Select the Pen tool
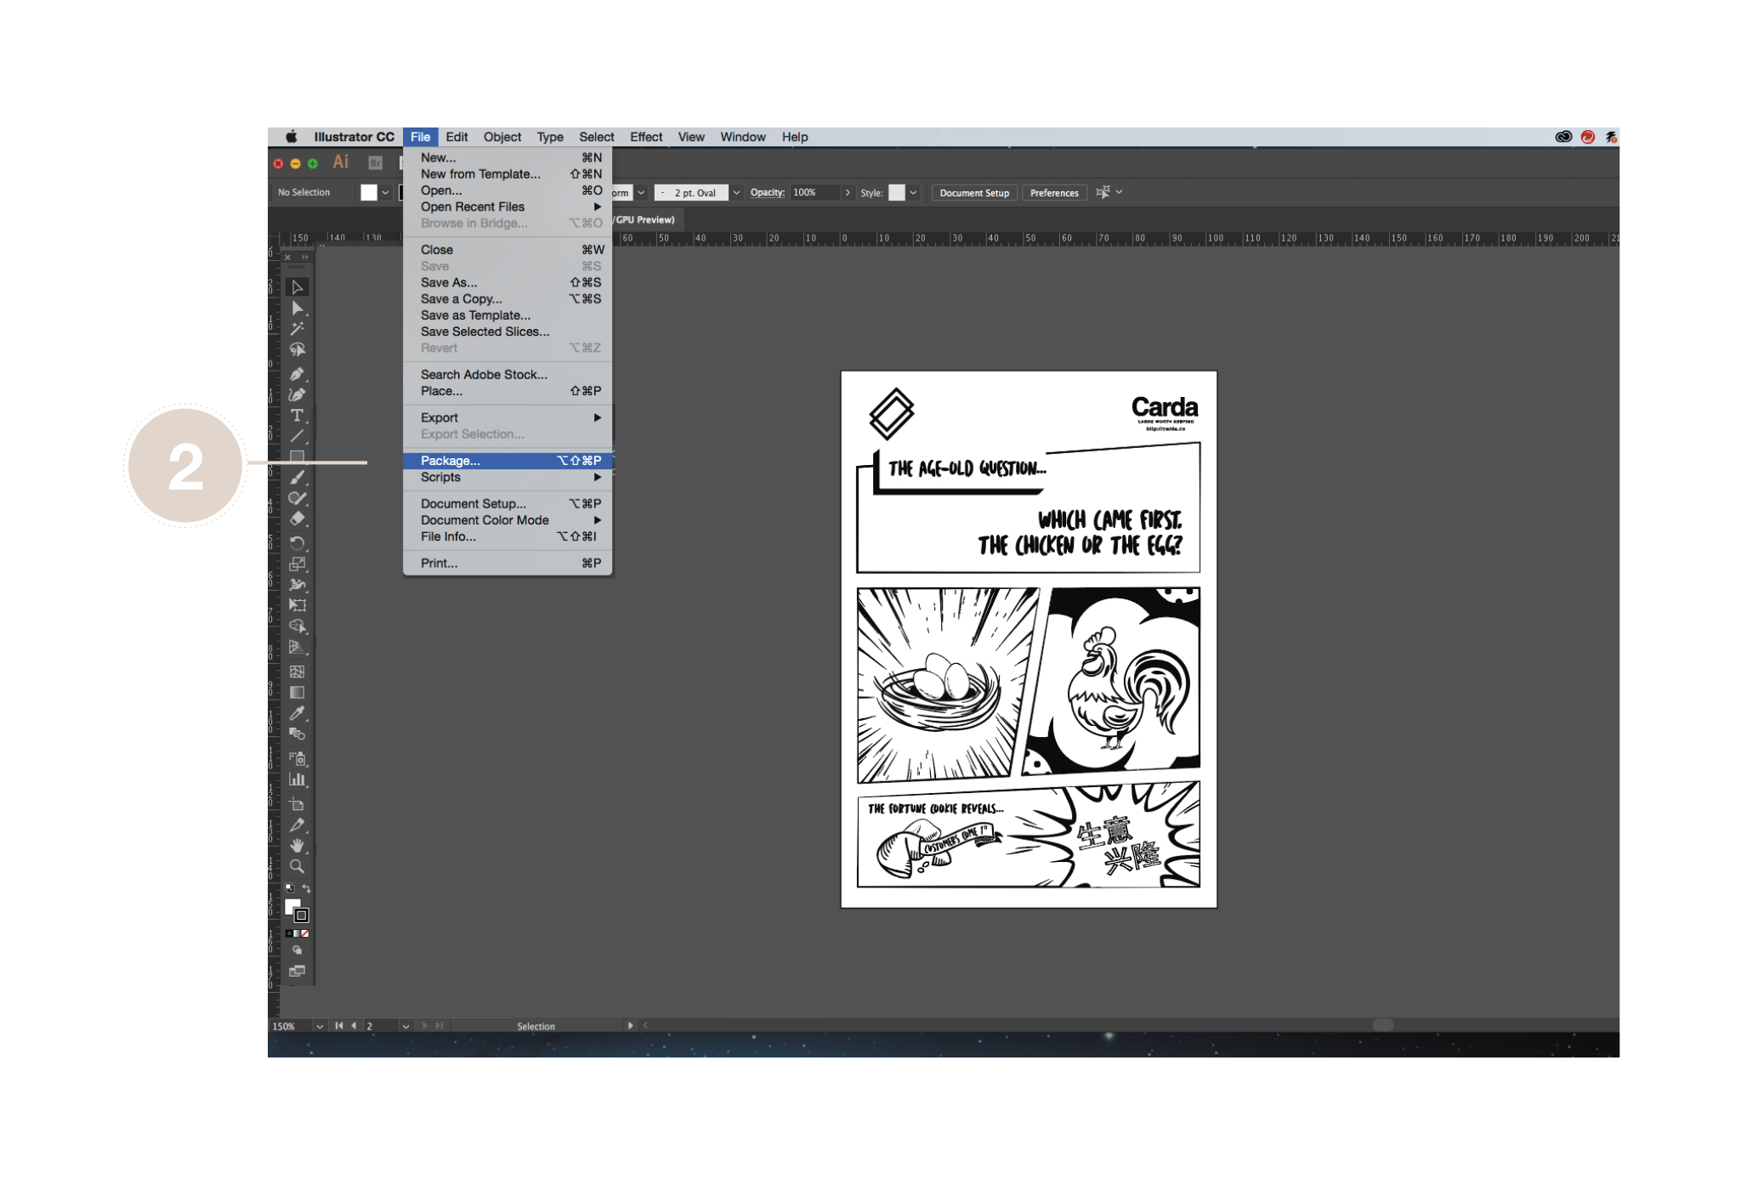The image size is (1747, 1185). coord(297,374)
